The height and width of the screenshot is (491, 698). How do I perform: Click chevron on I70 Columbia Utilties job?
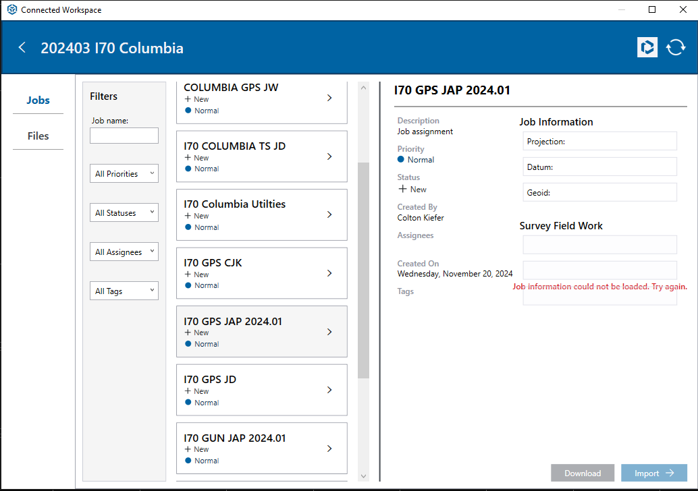tap(329, 214)
